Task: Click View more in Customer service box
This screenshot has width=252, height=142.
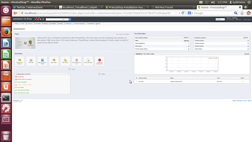Action: (x=245, y=37)
